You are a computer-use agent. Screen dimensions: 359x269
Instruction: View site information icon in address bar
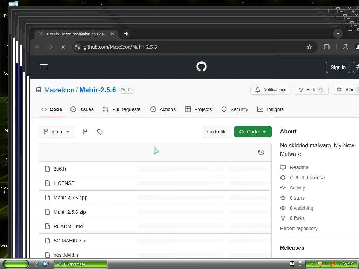pyautogui.click(x=77, y=47)
